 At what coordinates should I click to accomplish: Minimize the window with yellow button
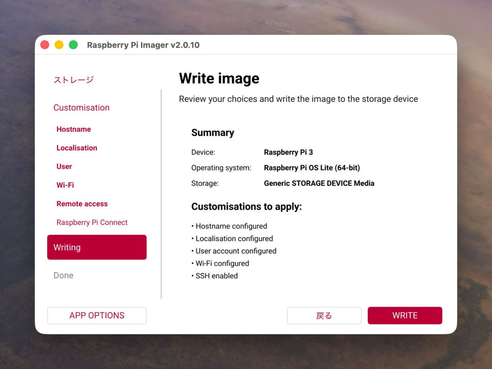coord(59,45)
